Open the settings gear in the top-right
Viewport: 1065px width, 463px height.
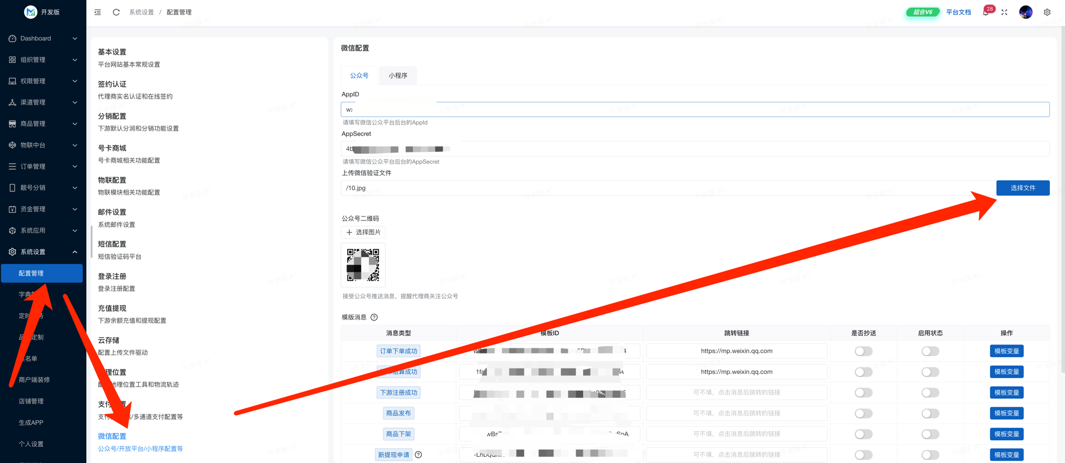(x=1047, y=12)
